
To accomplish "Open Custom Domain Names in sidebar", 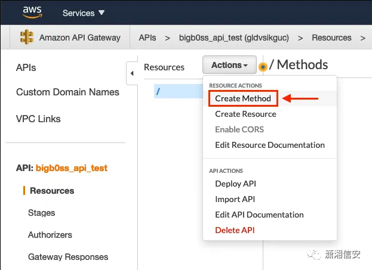I will (67, 92).
